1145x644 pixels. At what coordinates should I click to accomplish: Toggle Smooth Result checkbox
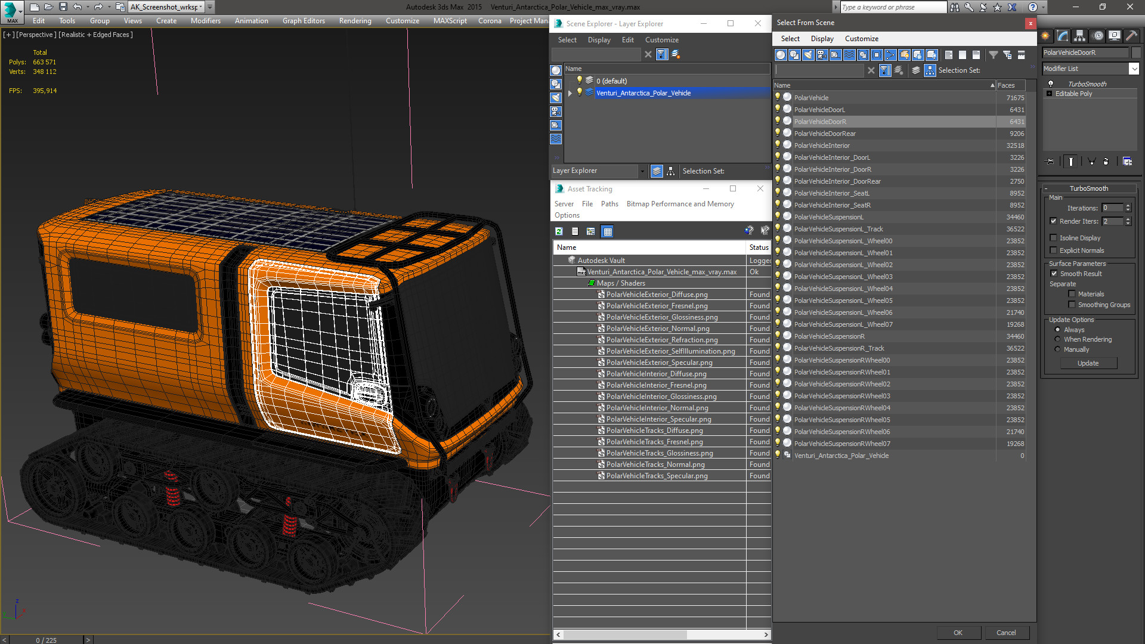tap(1054, 274)
